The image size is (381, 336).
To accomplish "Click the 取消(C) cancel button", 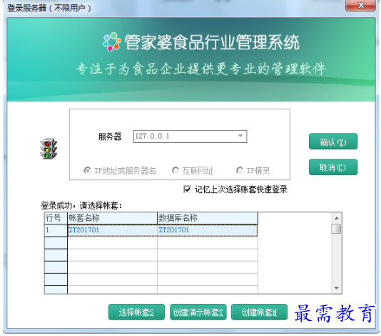I will pyautogui.click(x=333, y=167).
